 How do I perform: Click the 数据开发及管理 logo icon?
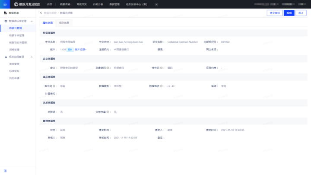pos(16,4)
